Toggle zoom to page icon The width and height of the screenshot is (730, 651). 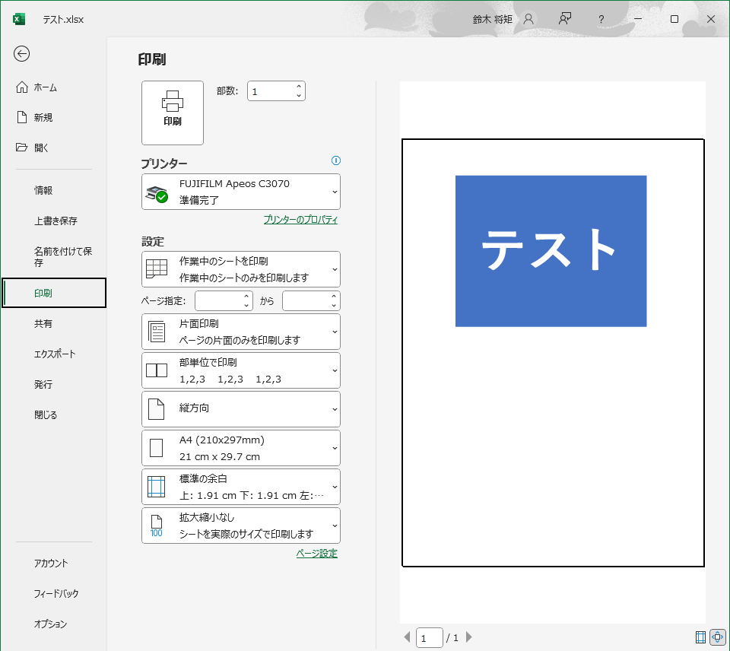[717, 637]
